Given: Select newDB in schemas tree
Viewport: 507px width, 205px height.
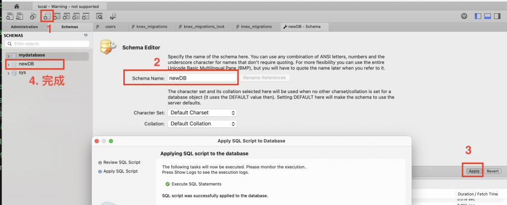Looking at the screenshot, I should tap(27, 64).
